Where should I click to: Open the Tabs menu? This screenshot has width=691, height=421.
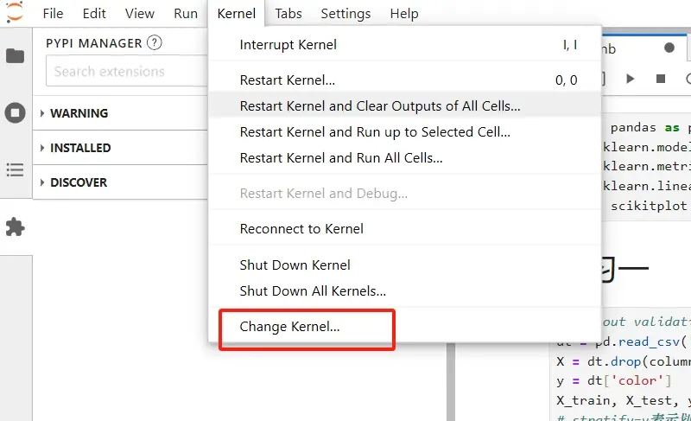288,14
